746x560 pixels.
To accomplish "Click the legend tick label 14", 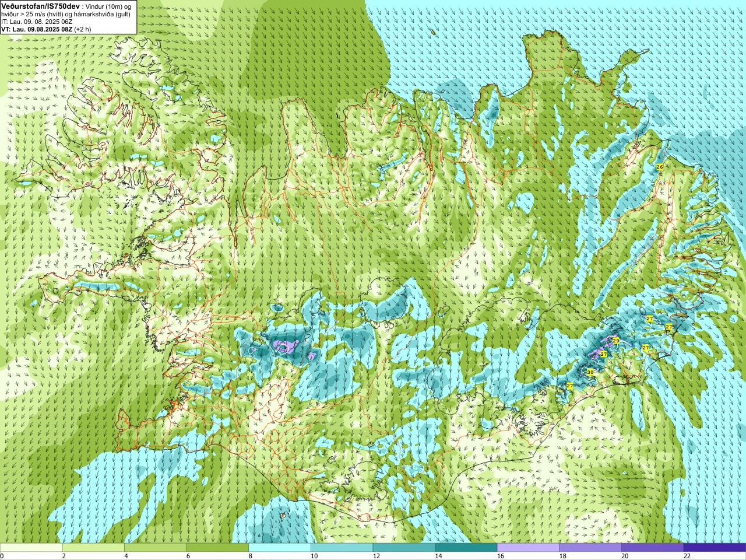I will pyautogui.click(x=438, y=556).
